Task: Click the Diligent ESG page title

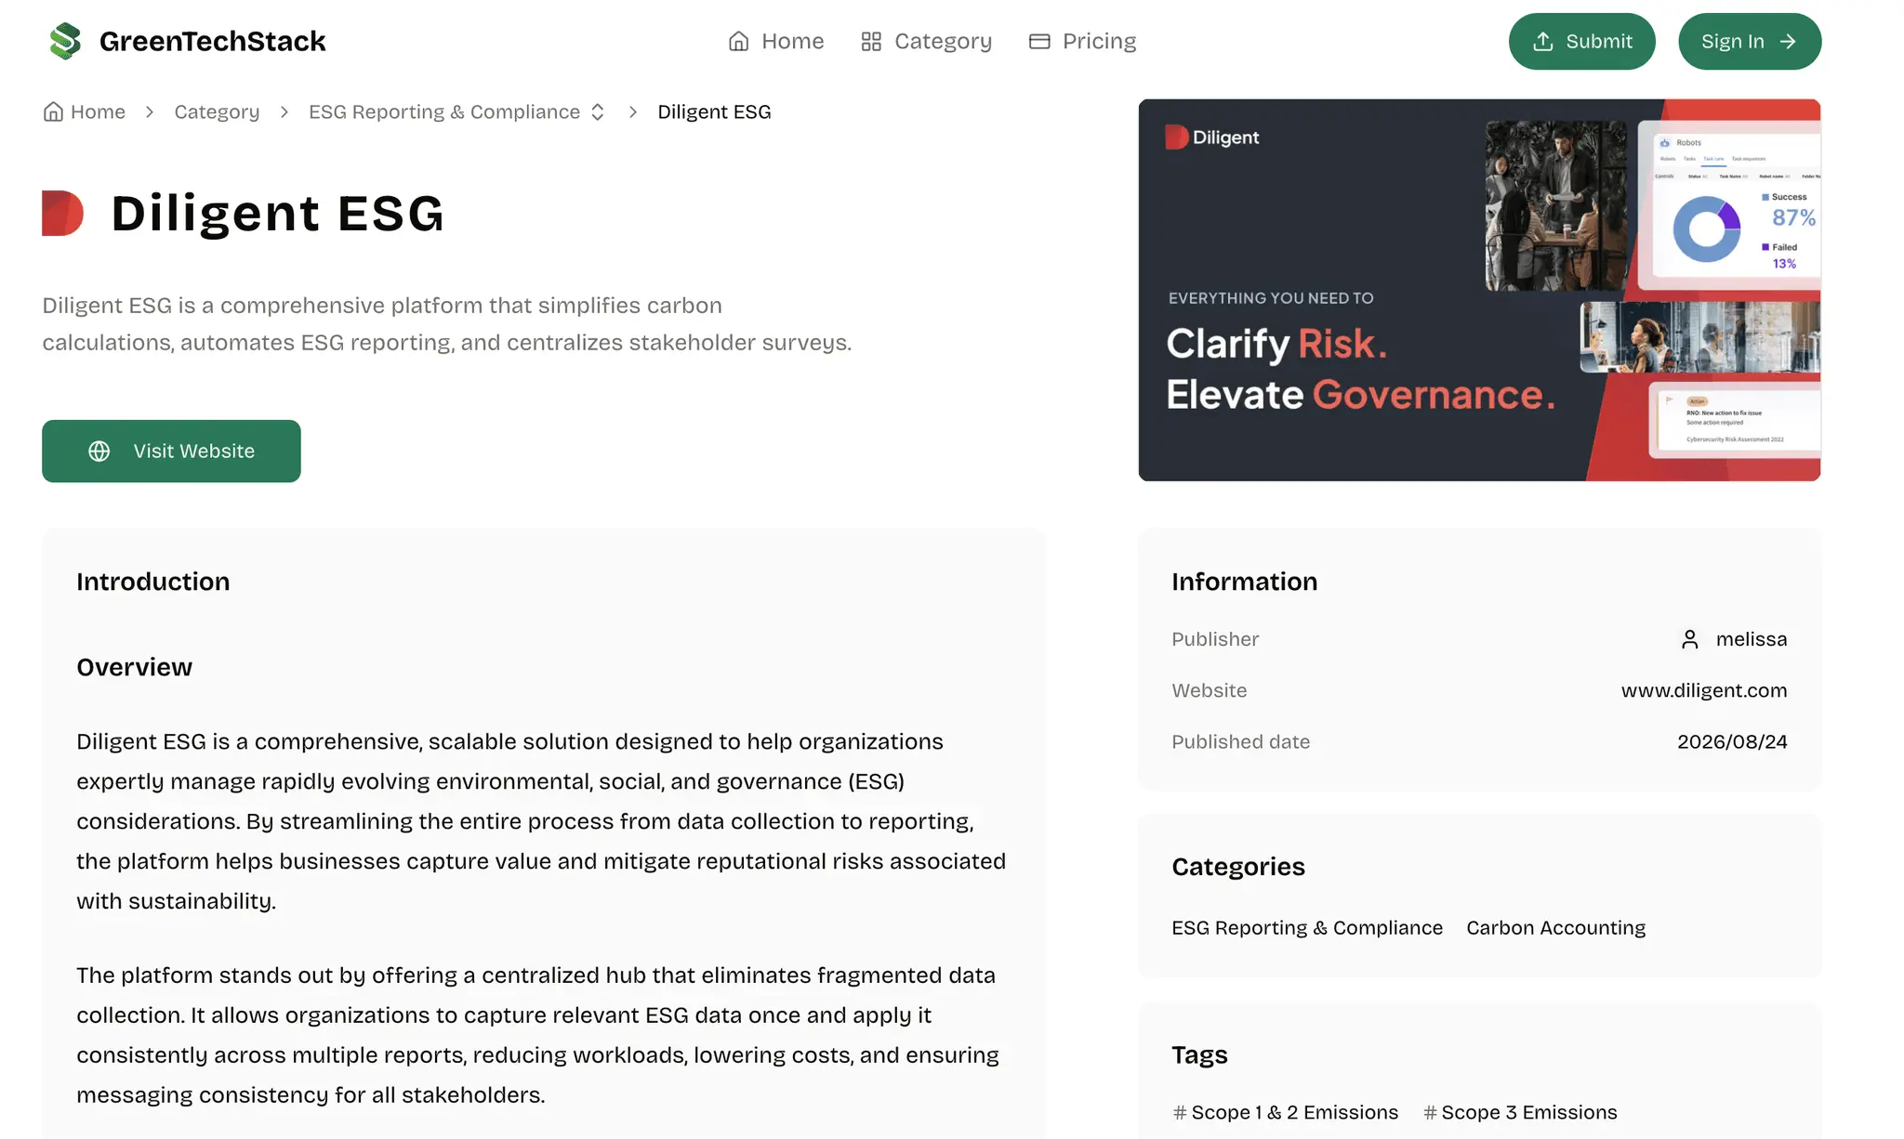Action: (x=277, y=213)
